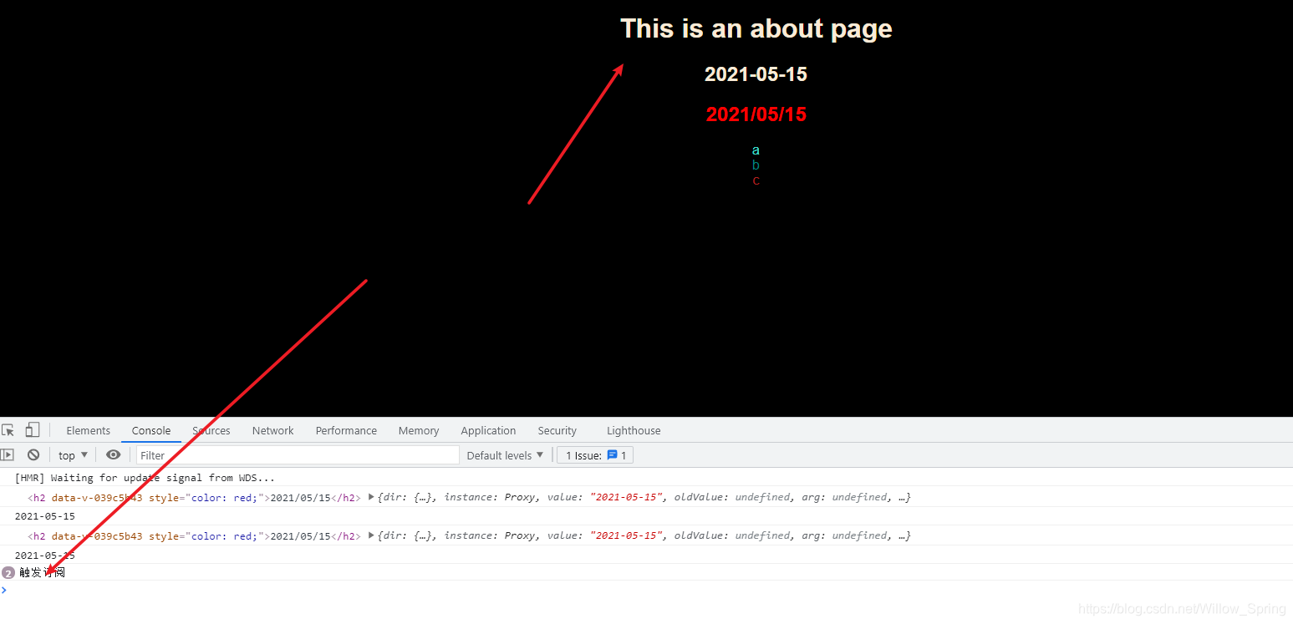Show the console sidebar panel
This screenshot has height=624, width=1293.
coord(8,455)
